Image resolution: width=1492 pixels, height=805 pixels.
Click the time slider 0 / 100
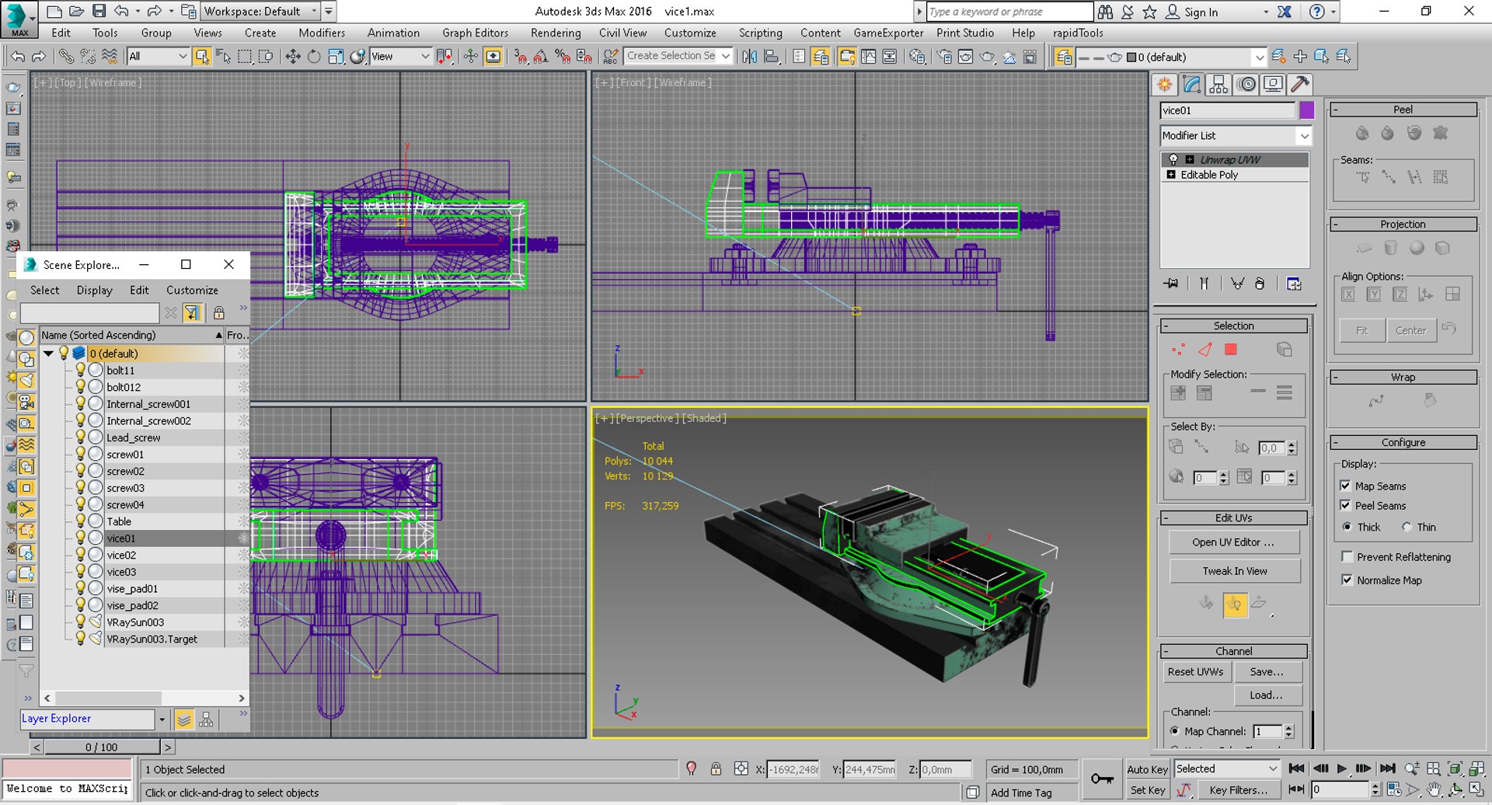click(x=102, y=747)
